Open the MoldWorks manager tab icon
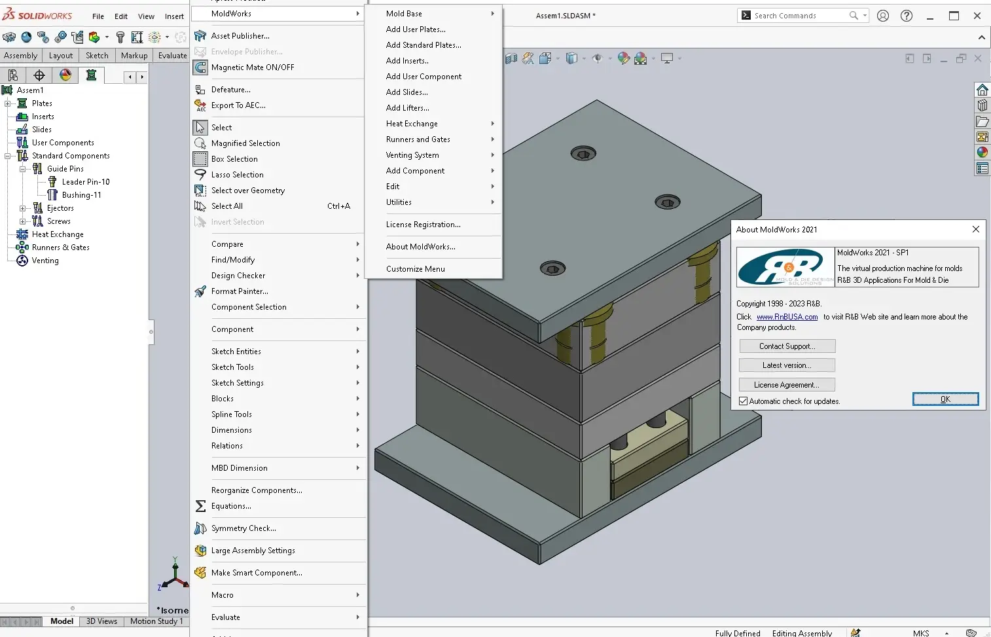This screenshot has width=991, height=637. (x=92, y=75)
